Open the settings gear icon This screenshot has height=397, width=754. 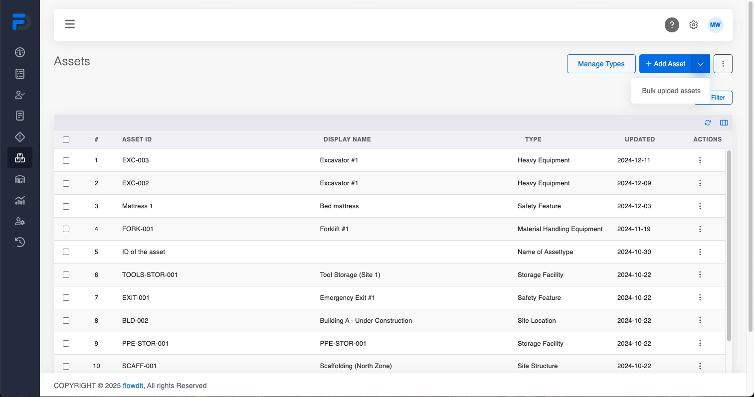(x=693, y=25)
